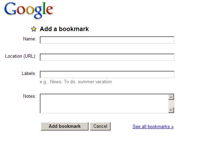The width and height of the screenshot is (212, 143).
Task: Click the "Location (URL):" label text
Action: (20, 56)
